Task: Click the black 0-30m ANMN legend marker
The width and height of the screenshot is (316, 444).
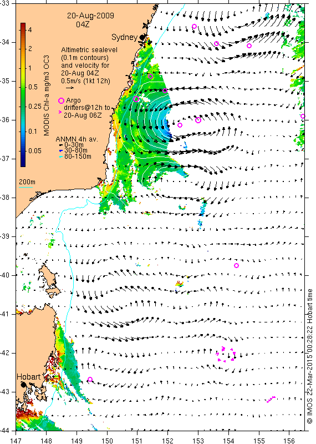Action: [x=60, y=145]
